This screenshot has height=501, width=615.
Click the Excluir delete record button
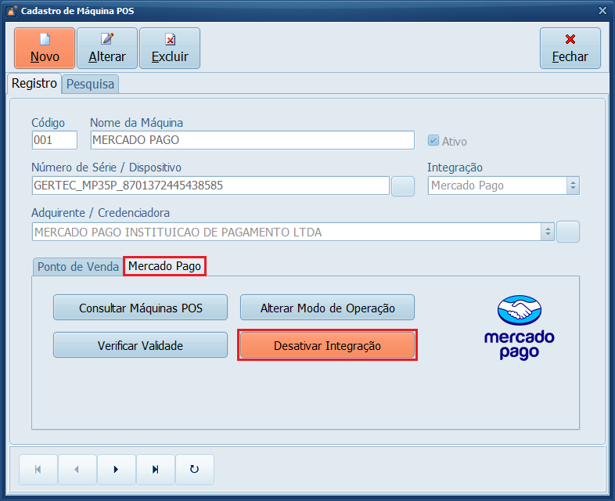170,48
